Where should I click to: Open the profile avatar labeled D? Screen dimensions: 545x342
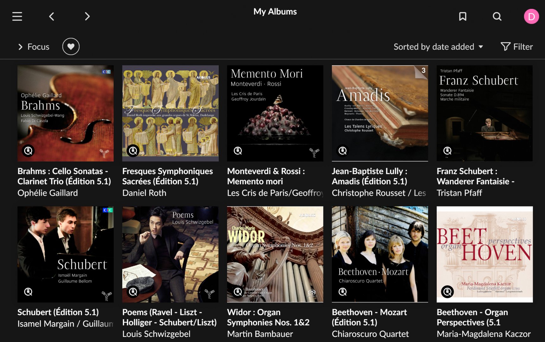point(531,16)
